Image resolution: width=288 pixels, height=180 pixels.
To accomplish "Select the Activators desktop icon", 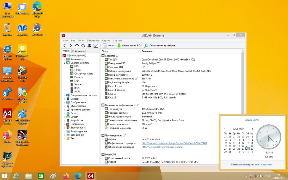I will pos(7,94).
